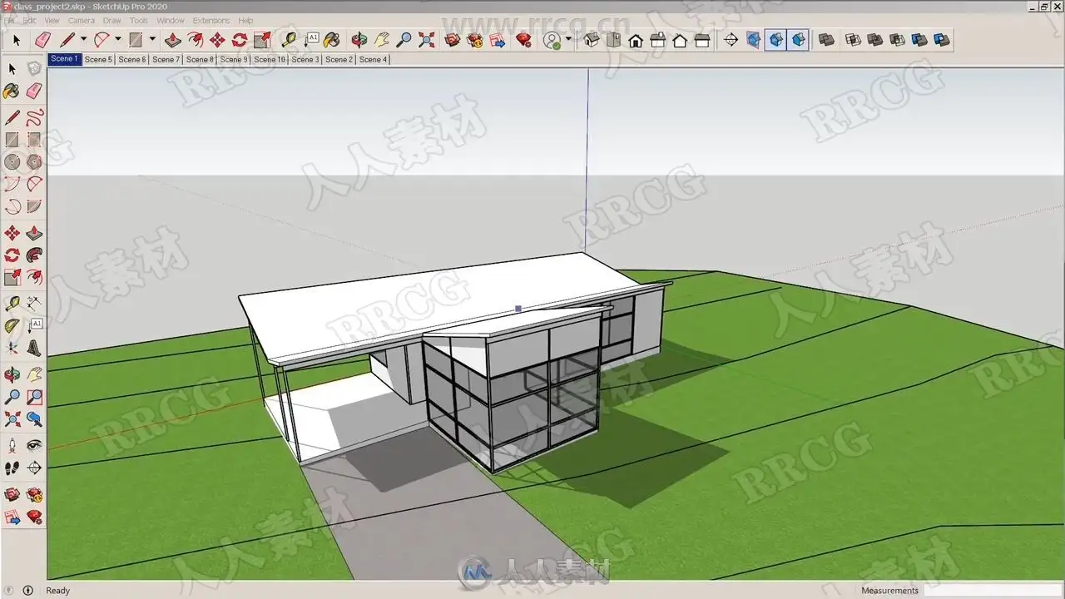
Task: Switch to Back standard view
Action: pyautogui.click(x=680, y=40)
